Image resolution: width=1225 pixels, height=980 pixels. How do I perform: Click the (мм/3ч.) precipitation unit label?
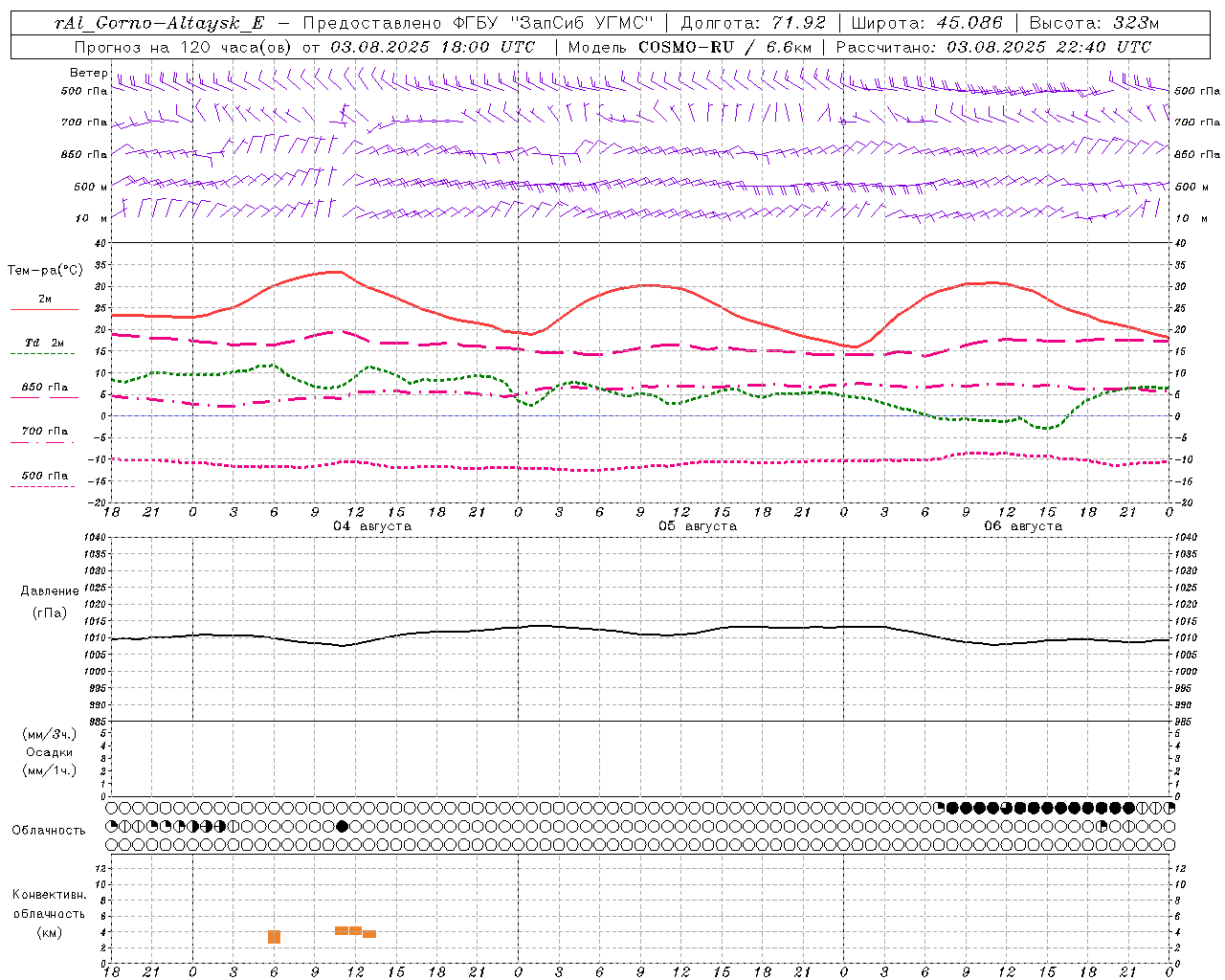[x=50, y=734]
